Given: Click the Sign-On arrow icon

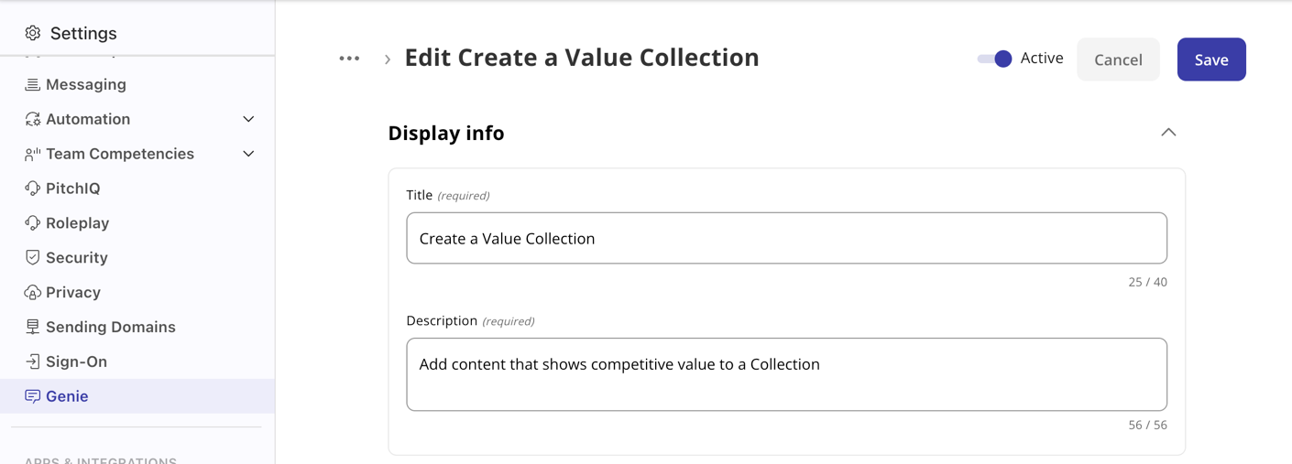Looking at the screenshot, I should click(33, 361).
